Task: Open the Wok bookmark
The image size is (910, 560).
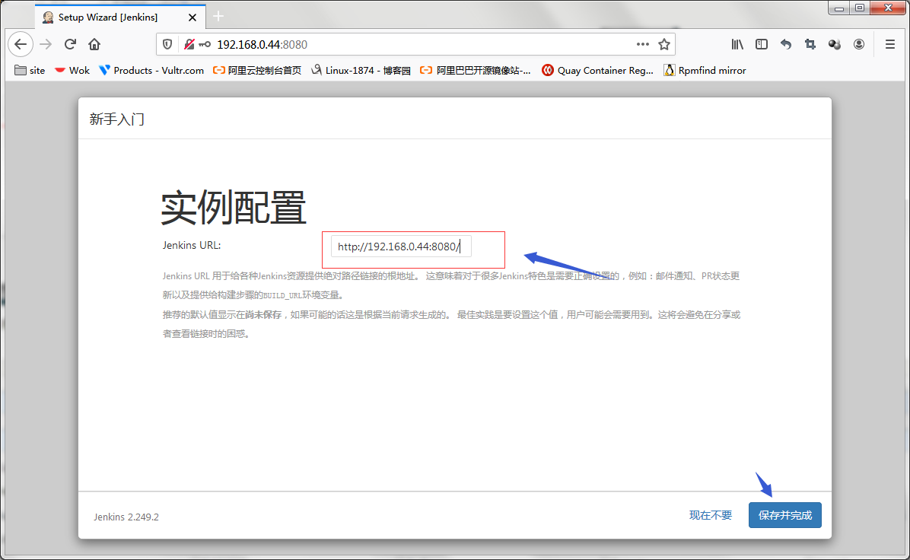Action: click(x=72, y=70)
